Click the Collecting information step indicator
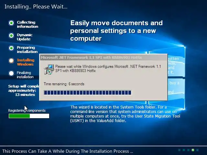The width and height of the screenshot is (207, 155). [x=11, y=23]
